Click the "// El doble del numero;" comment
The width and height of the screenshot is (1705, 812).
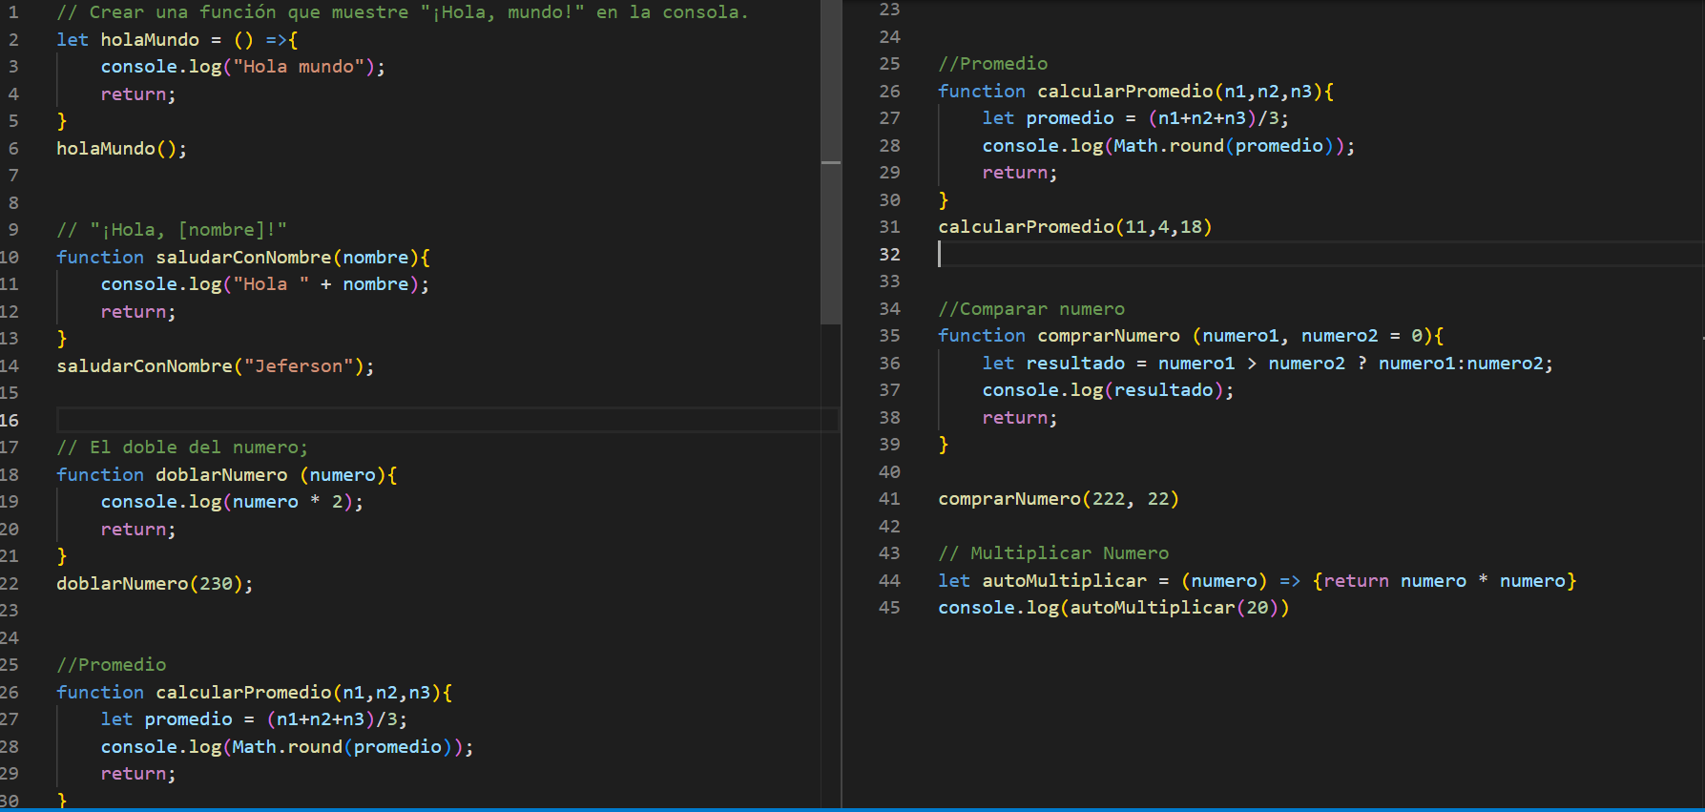click(x=182, y=448)
